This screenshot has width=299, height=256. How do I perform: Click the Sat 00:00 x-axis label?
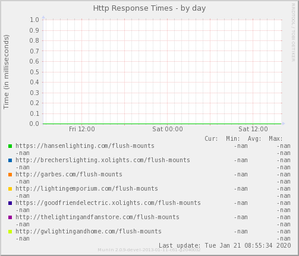(x=168, y=129)
